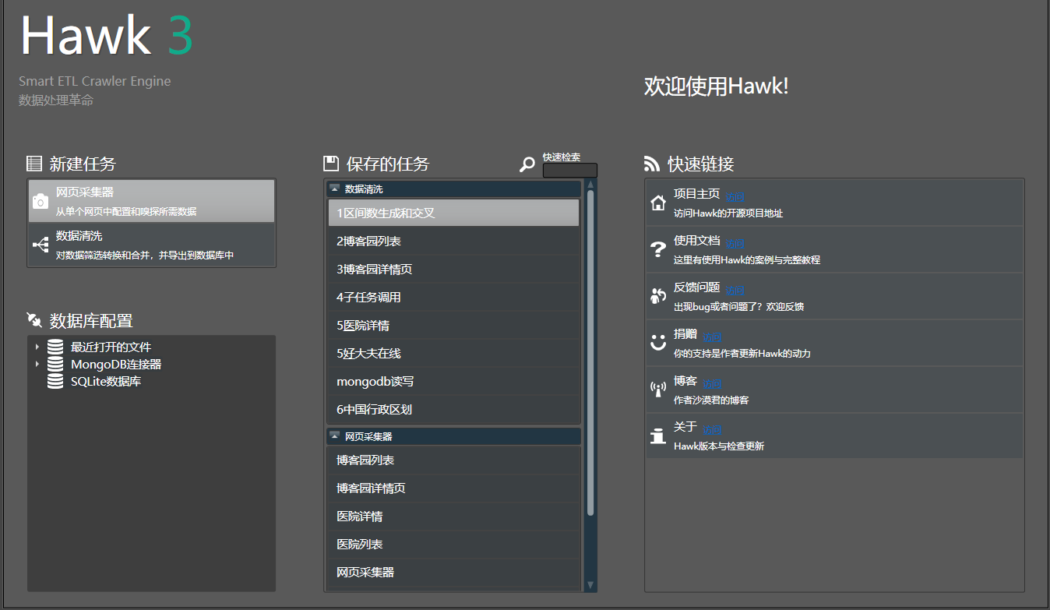This screenshot has width=1050, height=610.
Task: Select saved task 医院列表
Action: point(453,545)
